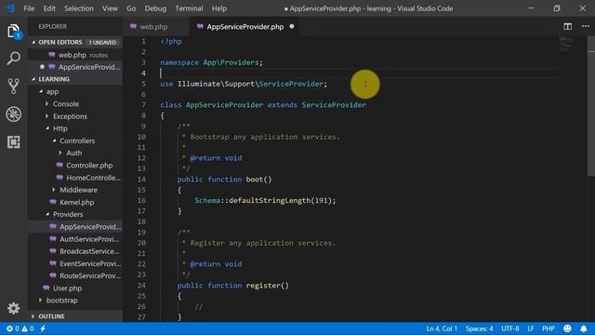
Task: Change end of line sequence LF
Action: click(x=531, y=328)
